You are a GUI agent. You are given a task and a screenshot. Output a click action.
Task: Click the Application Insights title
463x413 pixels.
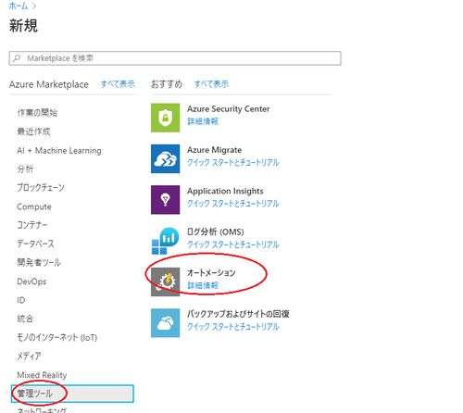coord(225,191)
